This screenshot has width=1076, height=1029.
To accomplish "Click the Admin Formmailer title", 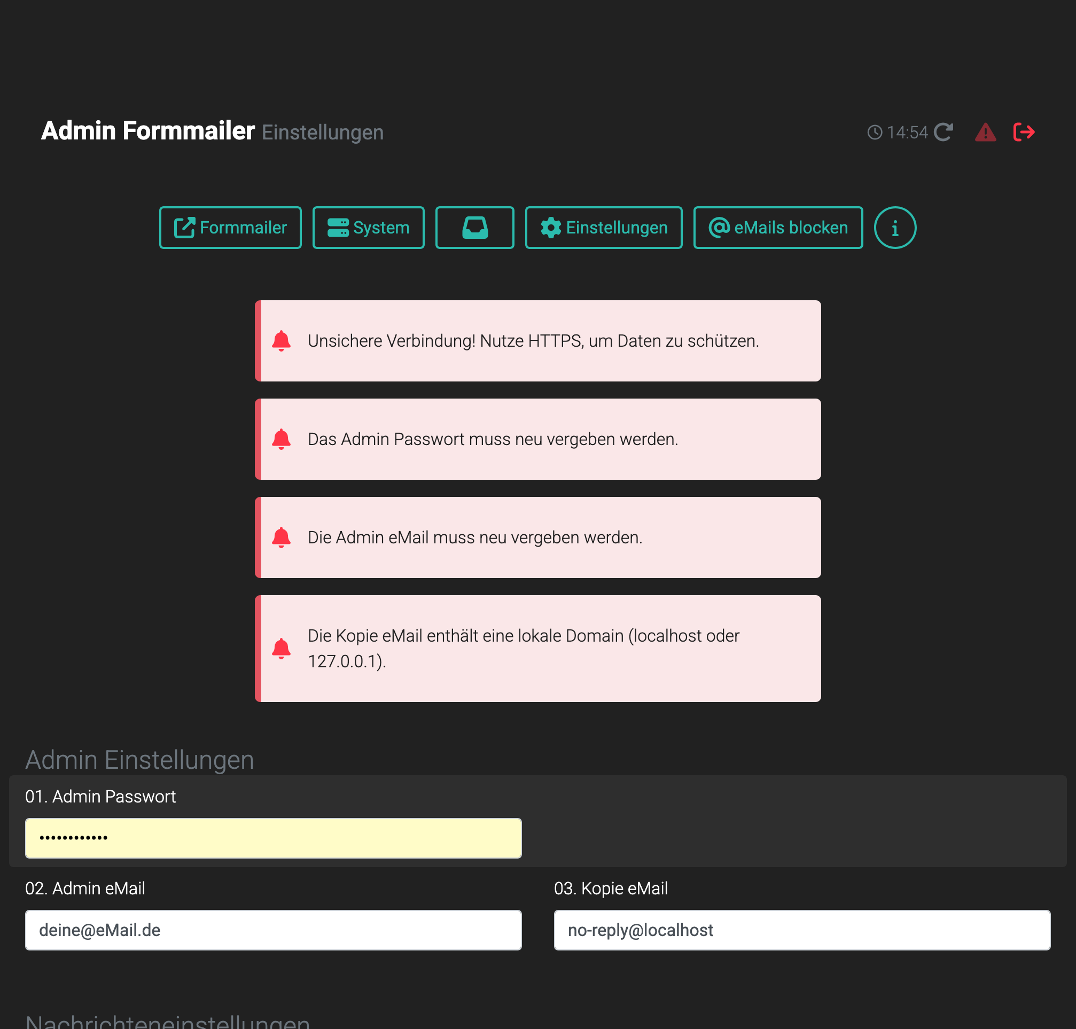I will coord(148,131).
